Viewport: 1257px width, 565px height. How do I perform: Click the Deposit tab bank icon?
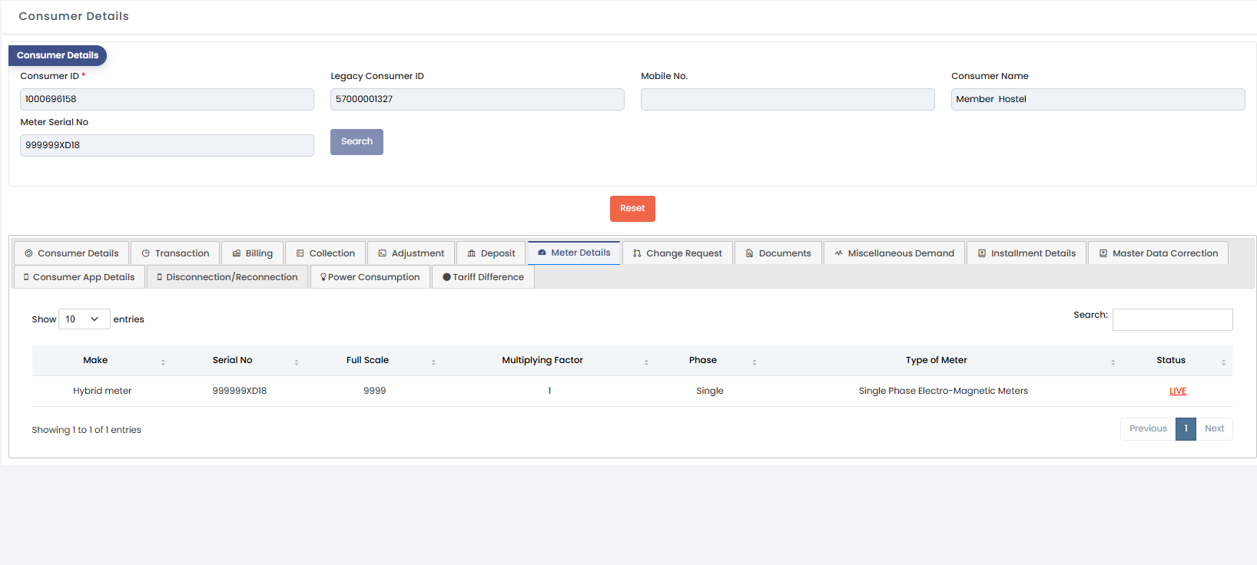point(472,253)
